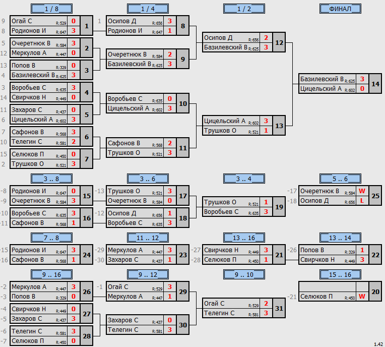The image size is (385, 347).
Task: Select match number box 7
Action: [x=87, y=159]
